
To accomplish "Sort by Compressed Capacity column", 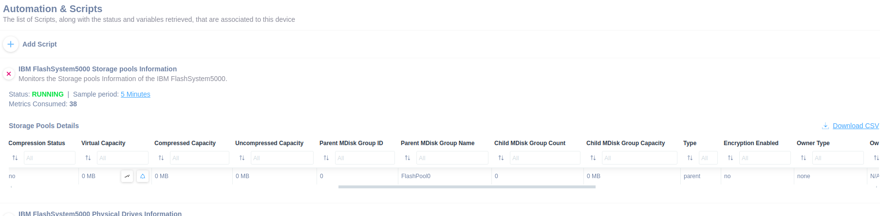I will pyautogui.click(x=161, y=158).
